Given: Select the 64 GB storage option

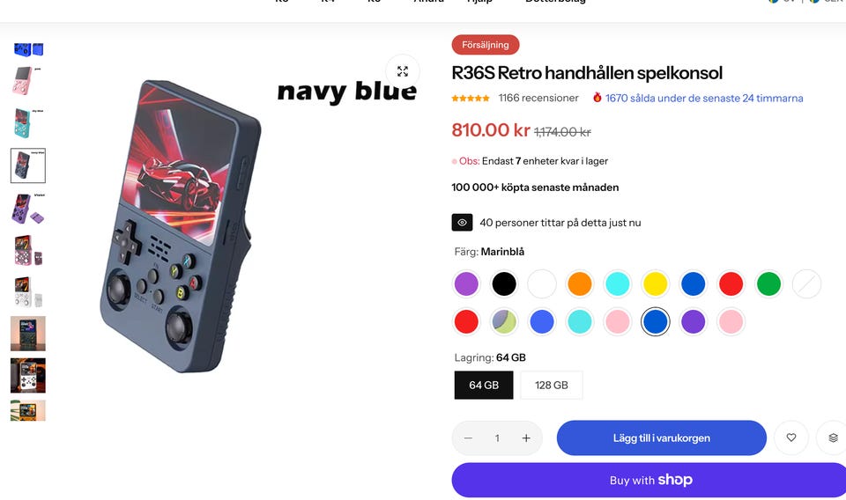Looking at the screenshot, I should (x=484, y=386).
